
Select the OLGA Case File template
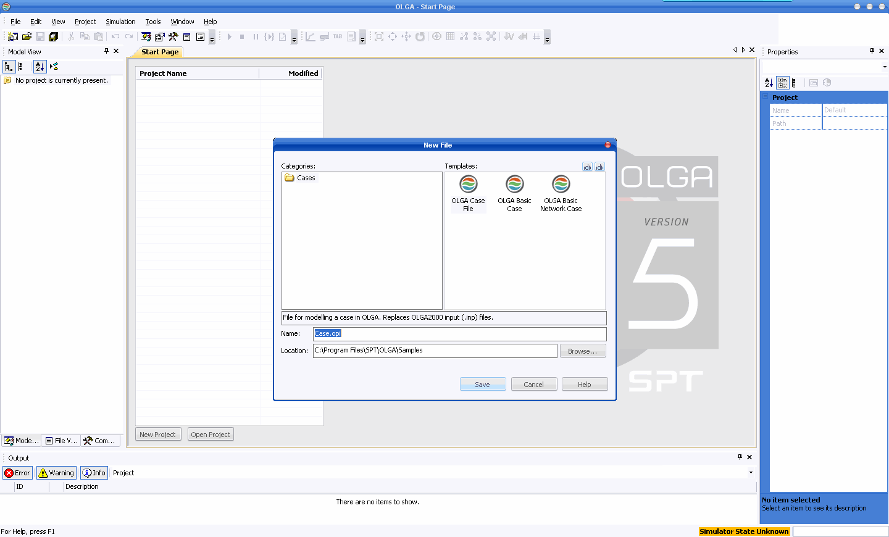(x=468, y=194)
